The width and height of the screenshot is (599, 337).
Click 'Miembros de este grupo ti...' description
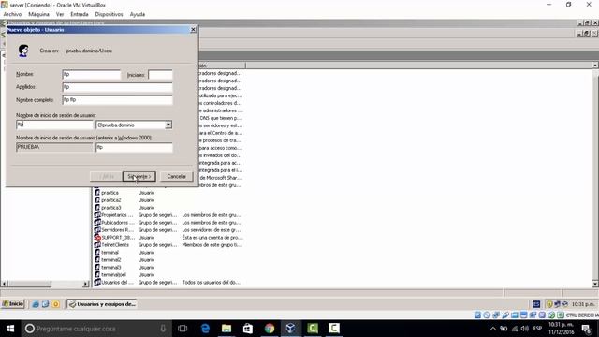(212, 245)
